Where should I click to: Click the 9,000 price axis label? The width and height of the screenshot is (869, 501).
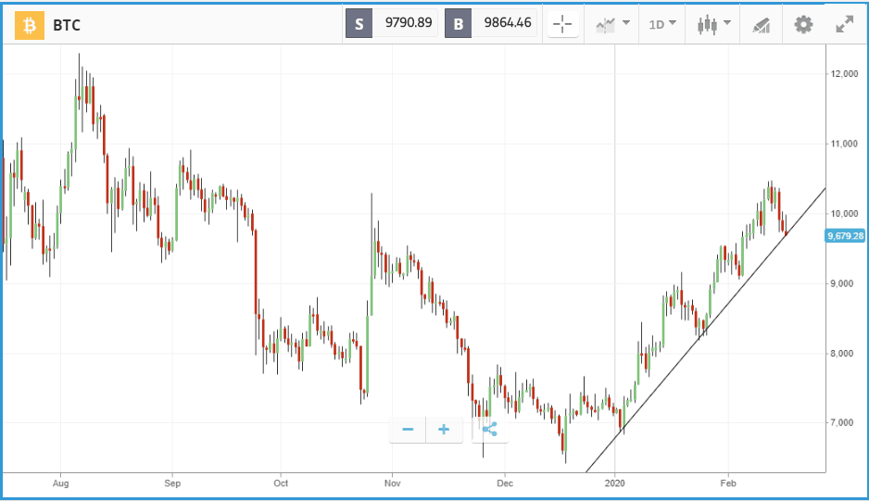pyautogui.click(x=842, y=283)
